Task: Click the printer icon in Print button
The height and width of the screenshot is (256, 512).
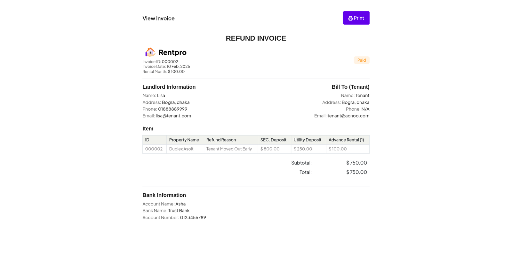Action: [x=350, y=19]
